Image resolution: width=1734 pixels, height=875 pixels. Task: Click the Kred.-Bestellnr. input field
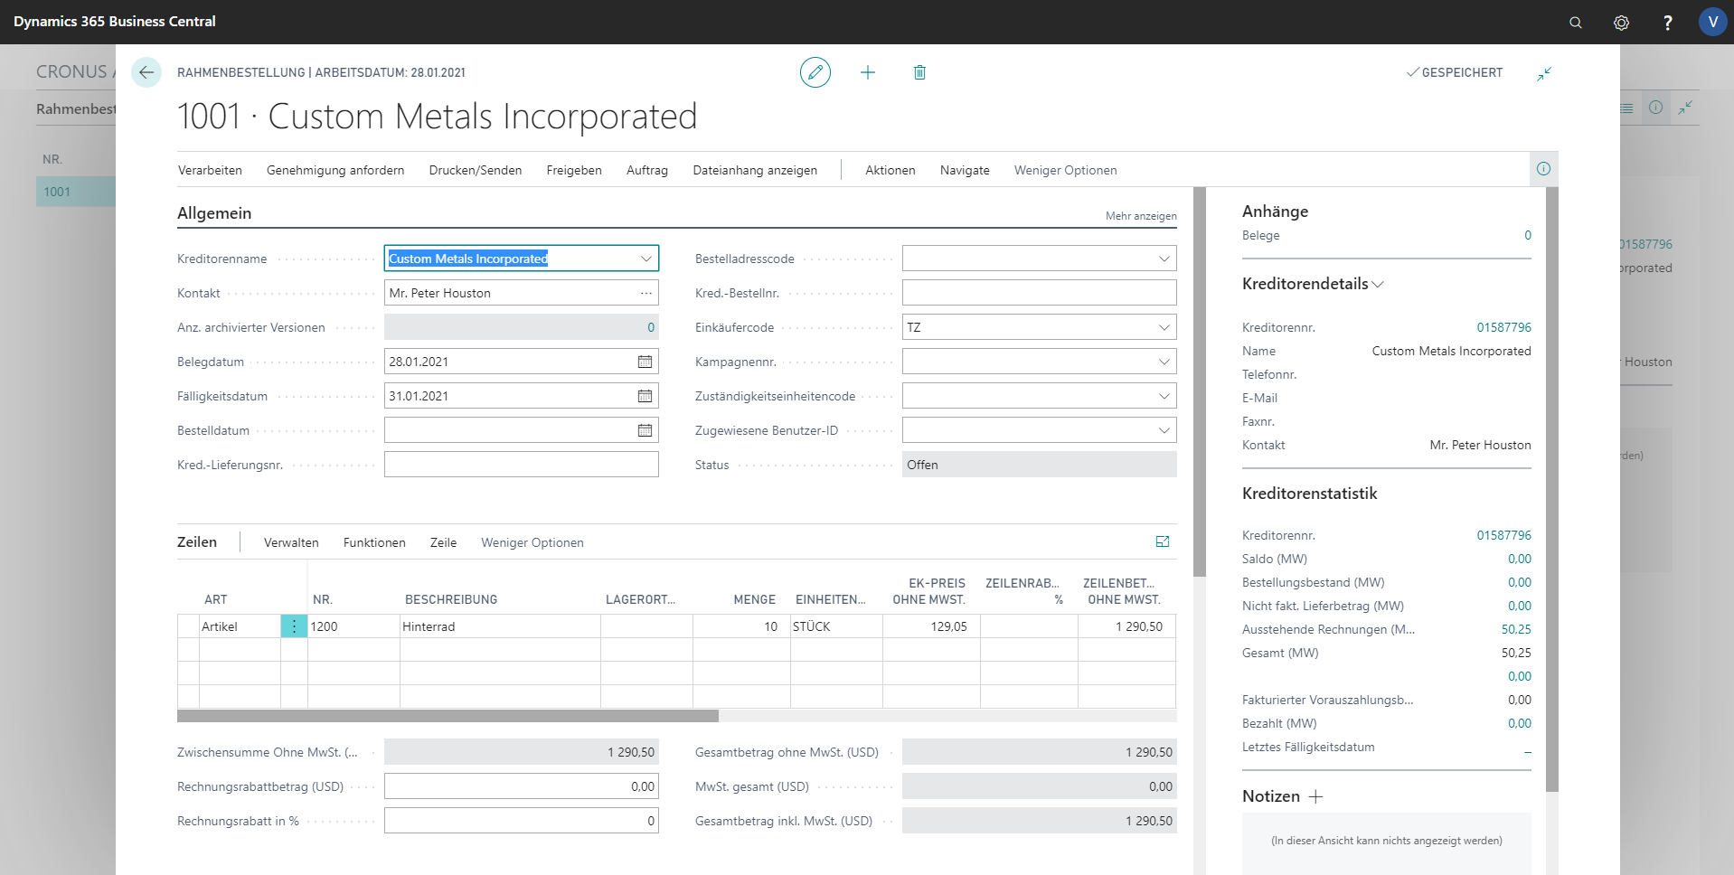click(1040, 293)
